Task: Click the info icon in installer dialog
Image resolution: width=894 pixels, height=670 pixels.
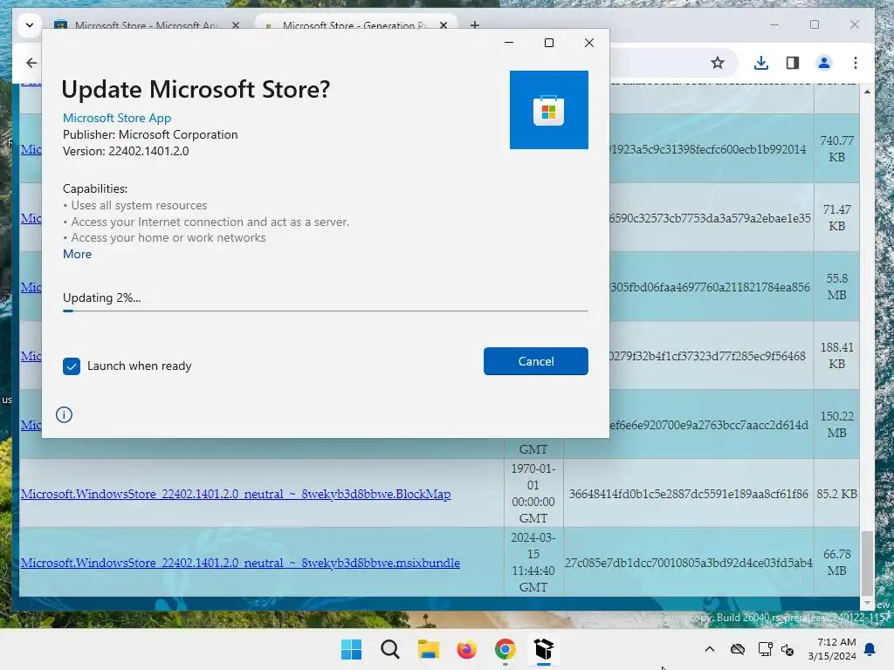Action: pos(64,414)
